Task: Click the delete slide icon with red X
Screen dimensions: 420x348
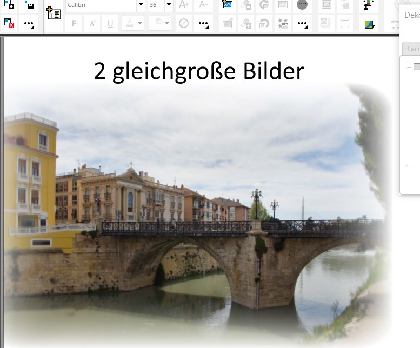Action: pyautogui.click(x=9, y=23)
